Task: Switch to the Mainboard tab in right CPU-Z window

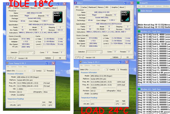Action: [x=92, y=7]
